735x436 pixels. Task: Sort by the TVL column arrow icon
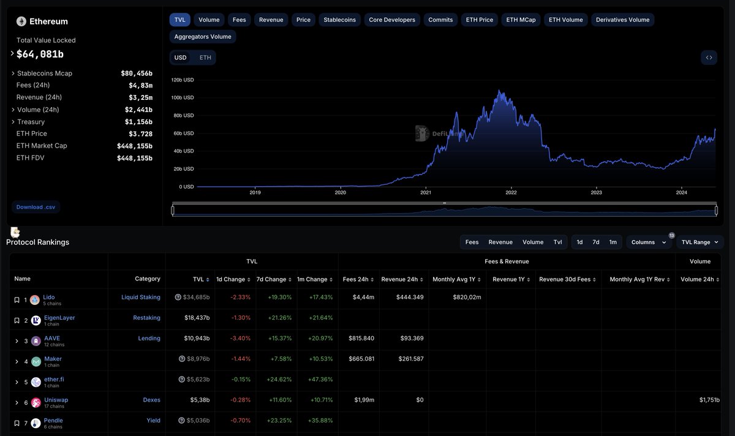(x=208, y=280)
